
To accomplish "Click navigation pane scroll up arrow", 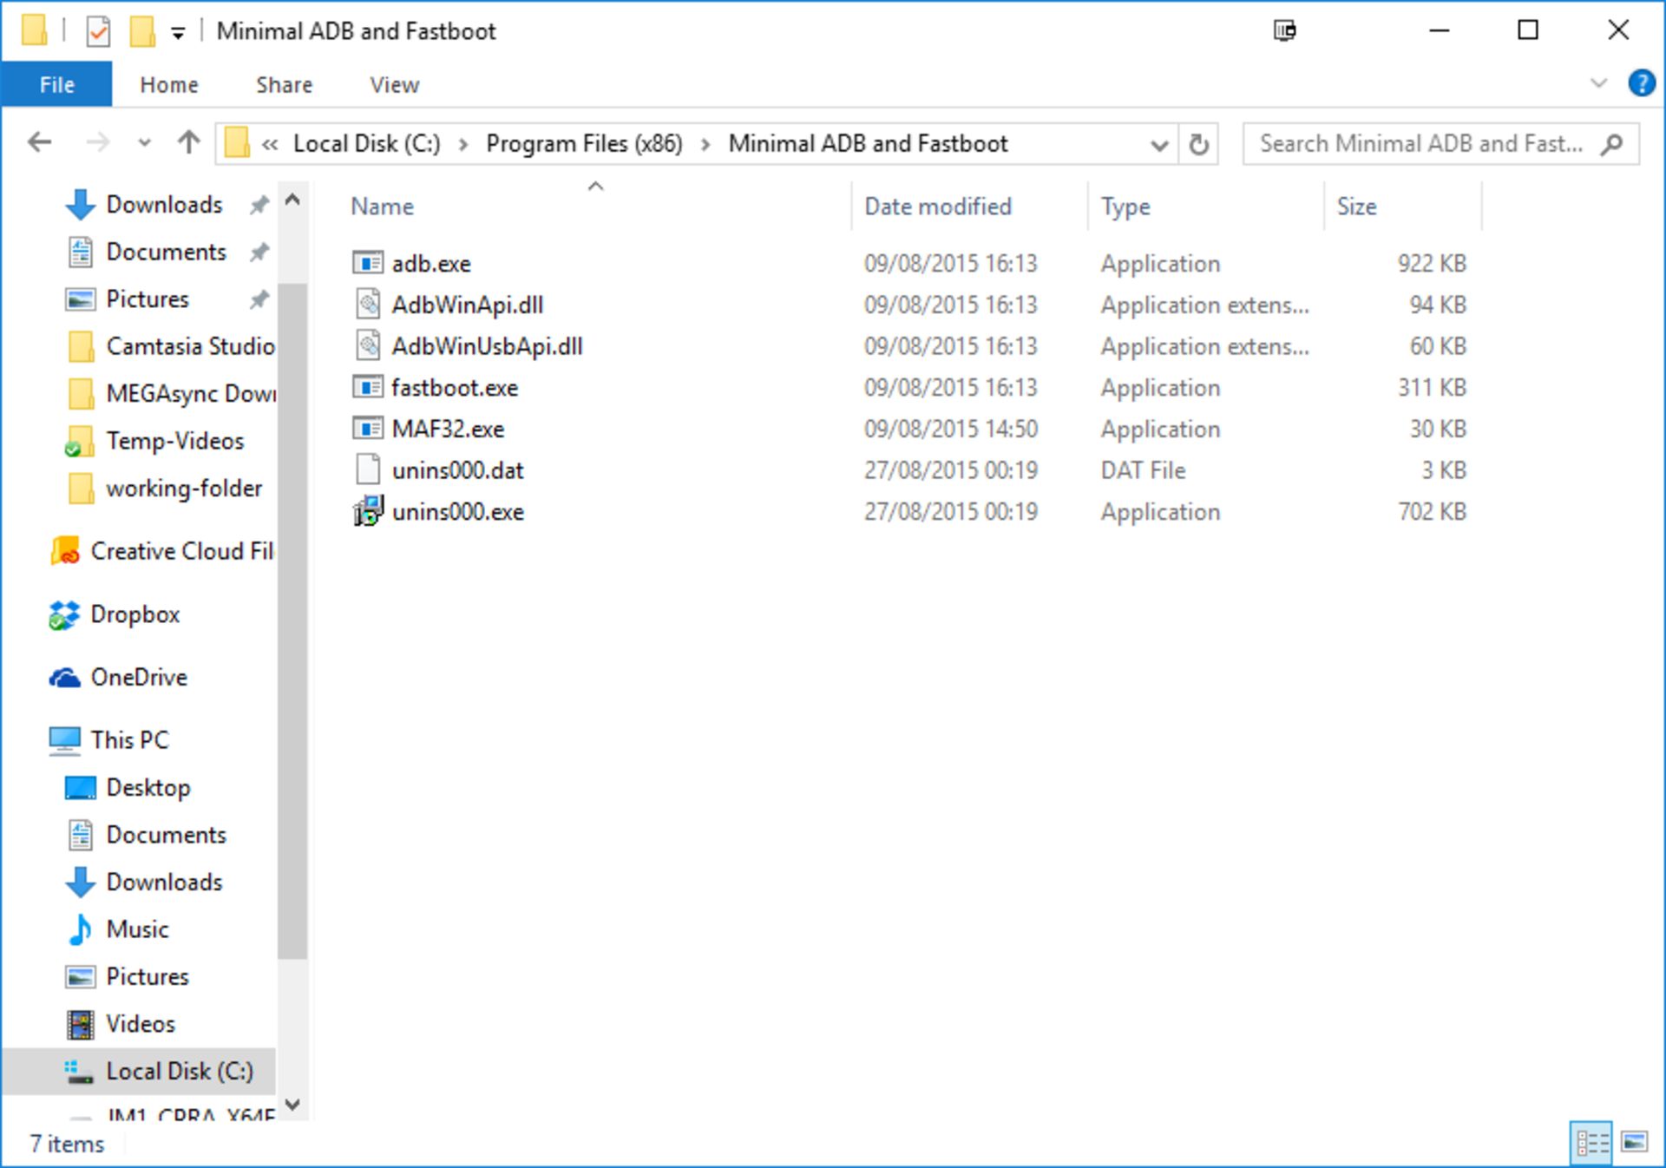I will (x=292, y=200).
